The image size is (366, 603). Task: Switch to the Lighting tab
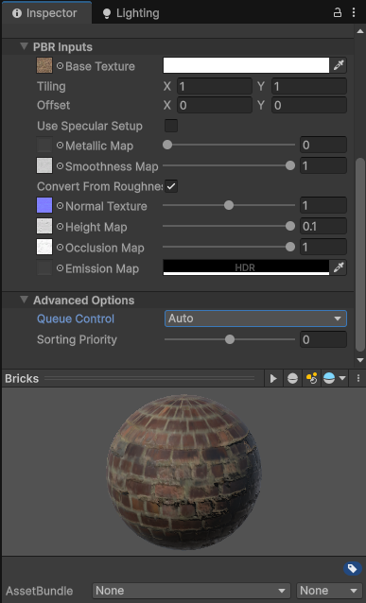[131, 13]
